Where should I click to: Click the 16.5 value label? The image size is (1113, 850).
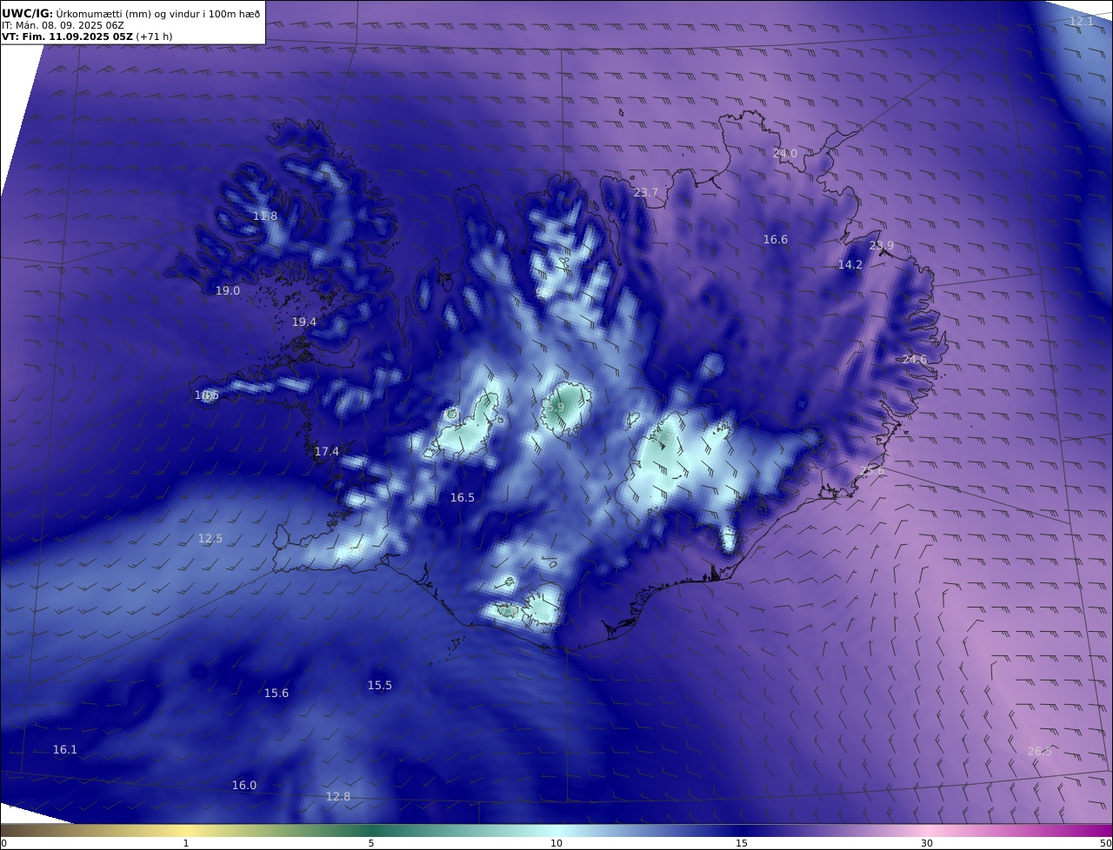click(463, 498)
